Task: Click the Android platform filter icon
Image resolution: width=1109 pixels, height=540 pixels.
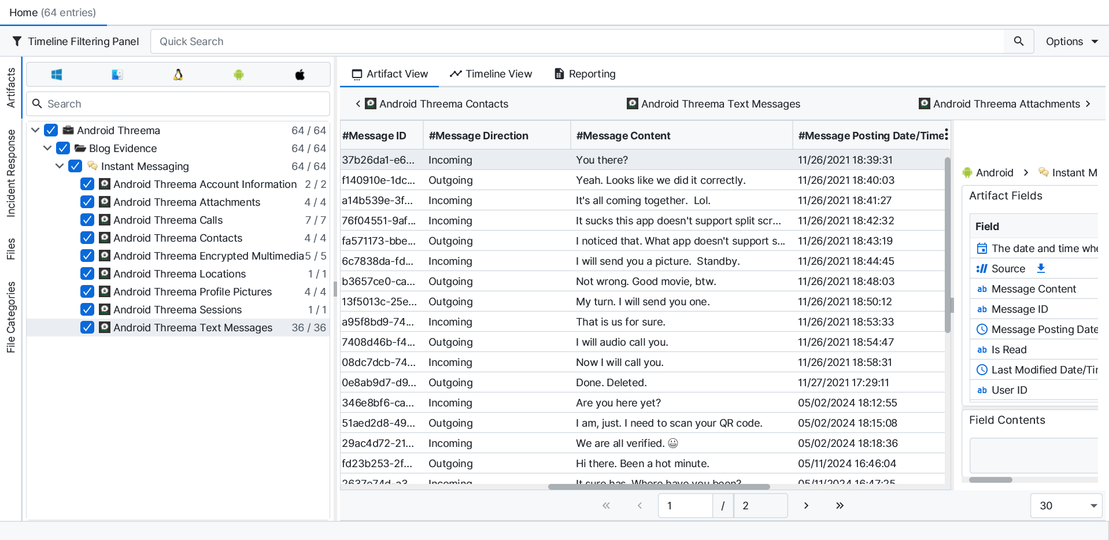Action: click(x=239, y=75)
